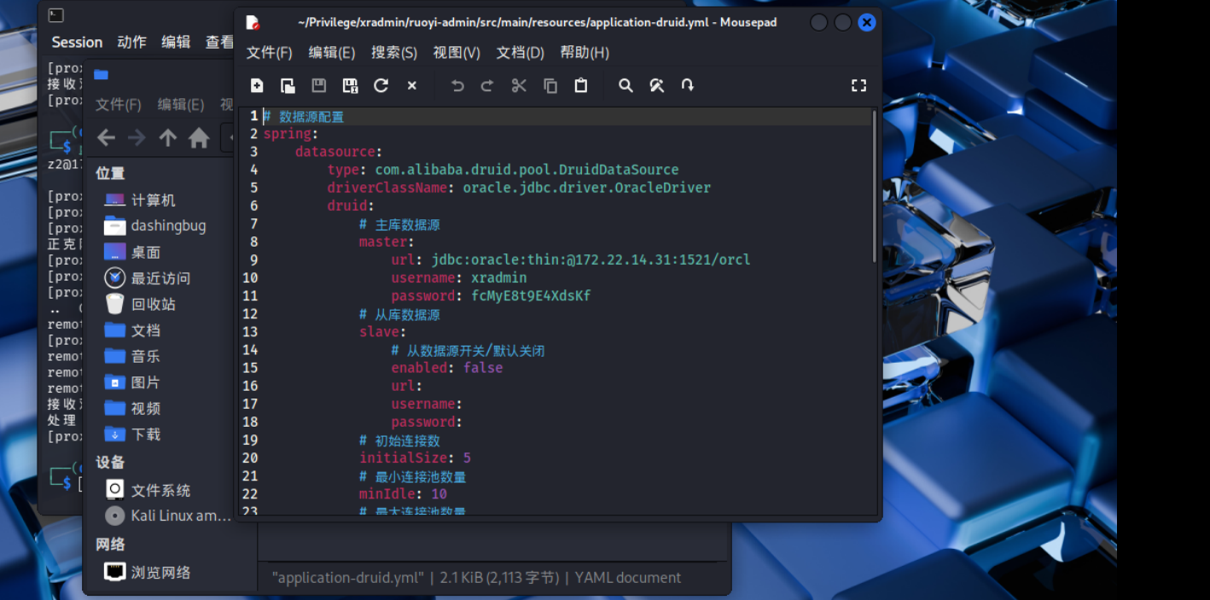1210x600 pixels.
Task: Go to home folder in file manager
Action: coord(199,137)
